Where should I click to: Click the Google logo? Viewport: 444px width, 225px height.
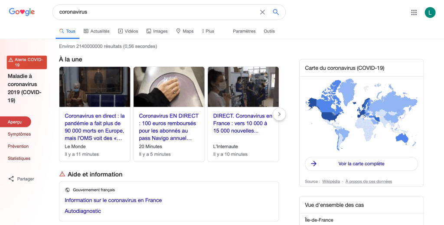pos(22,12)
